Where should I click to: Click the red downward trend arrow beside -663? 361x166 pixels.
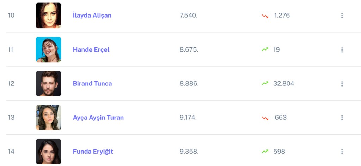pyautogui.click(x=265, y=118)
